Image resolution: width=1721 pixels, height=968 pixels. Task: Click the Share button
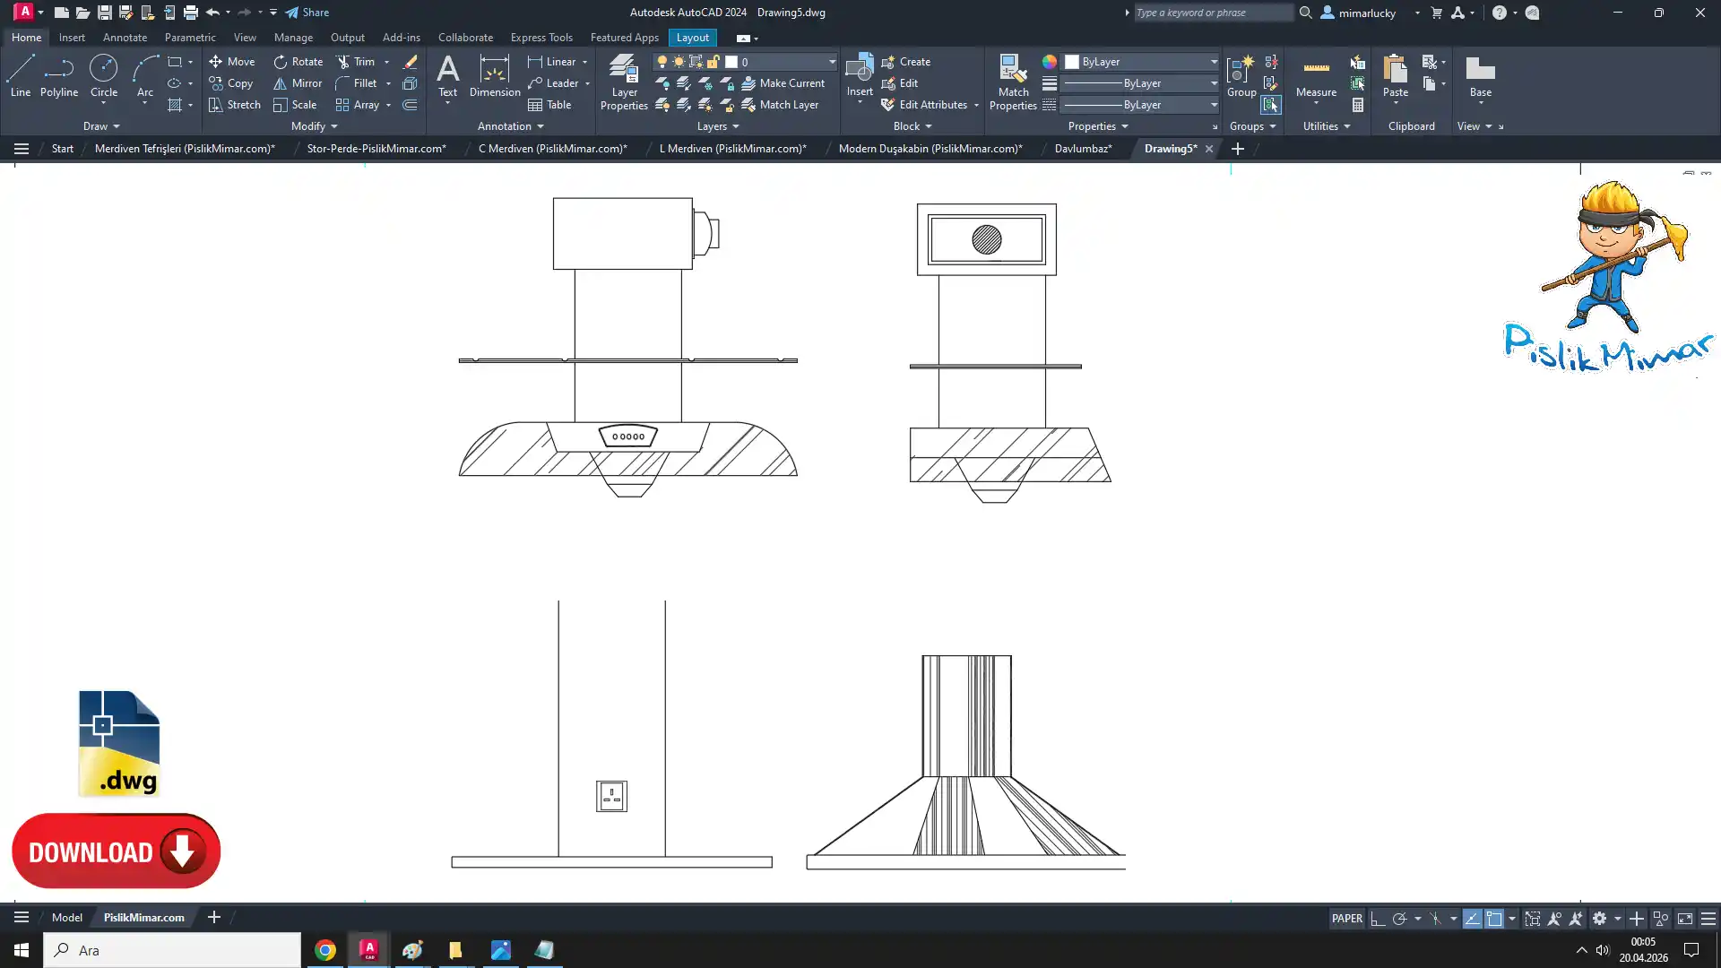(x=307, y=13)
